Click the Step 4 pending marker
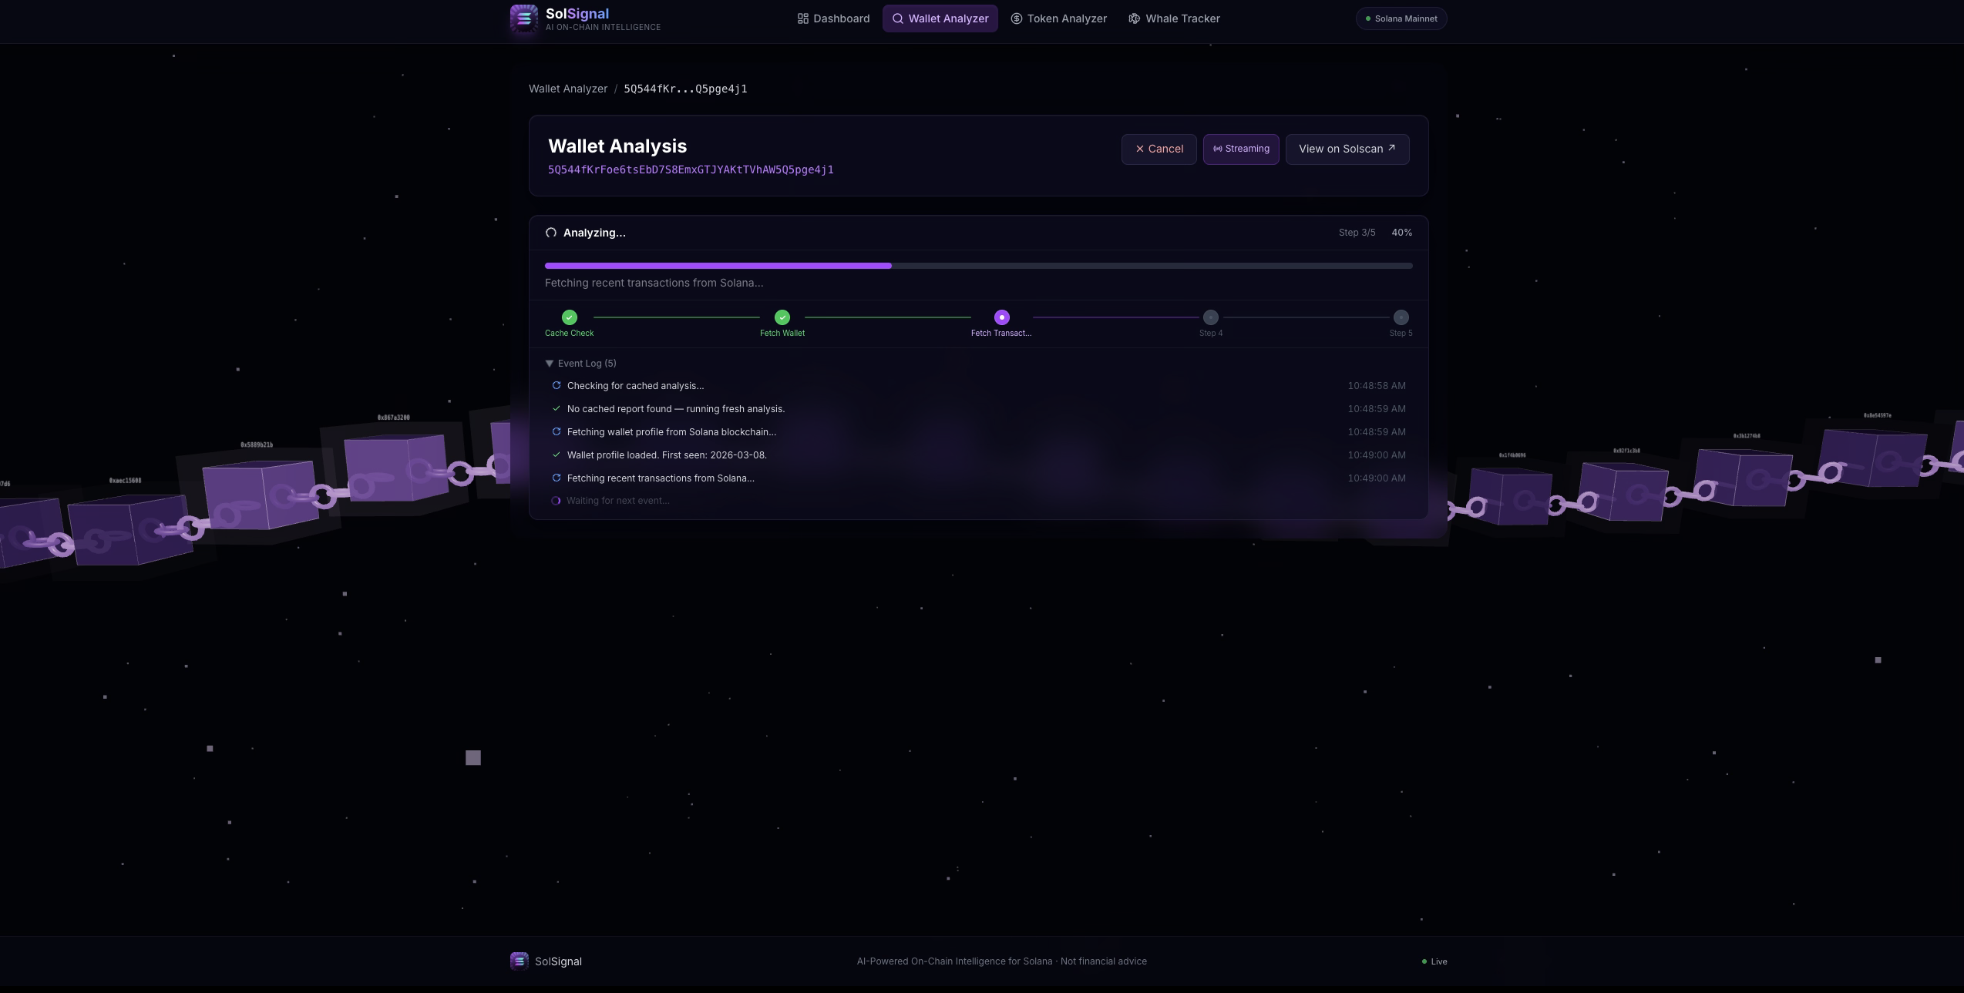This screenshot has height=993, width=1964. (1210, 317)
